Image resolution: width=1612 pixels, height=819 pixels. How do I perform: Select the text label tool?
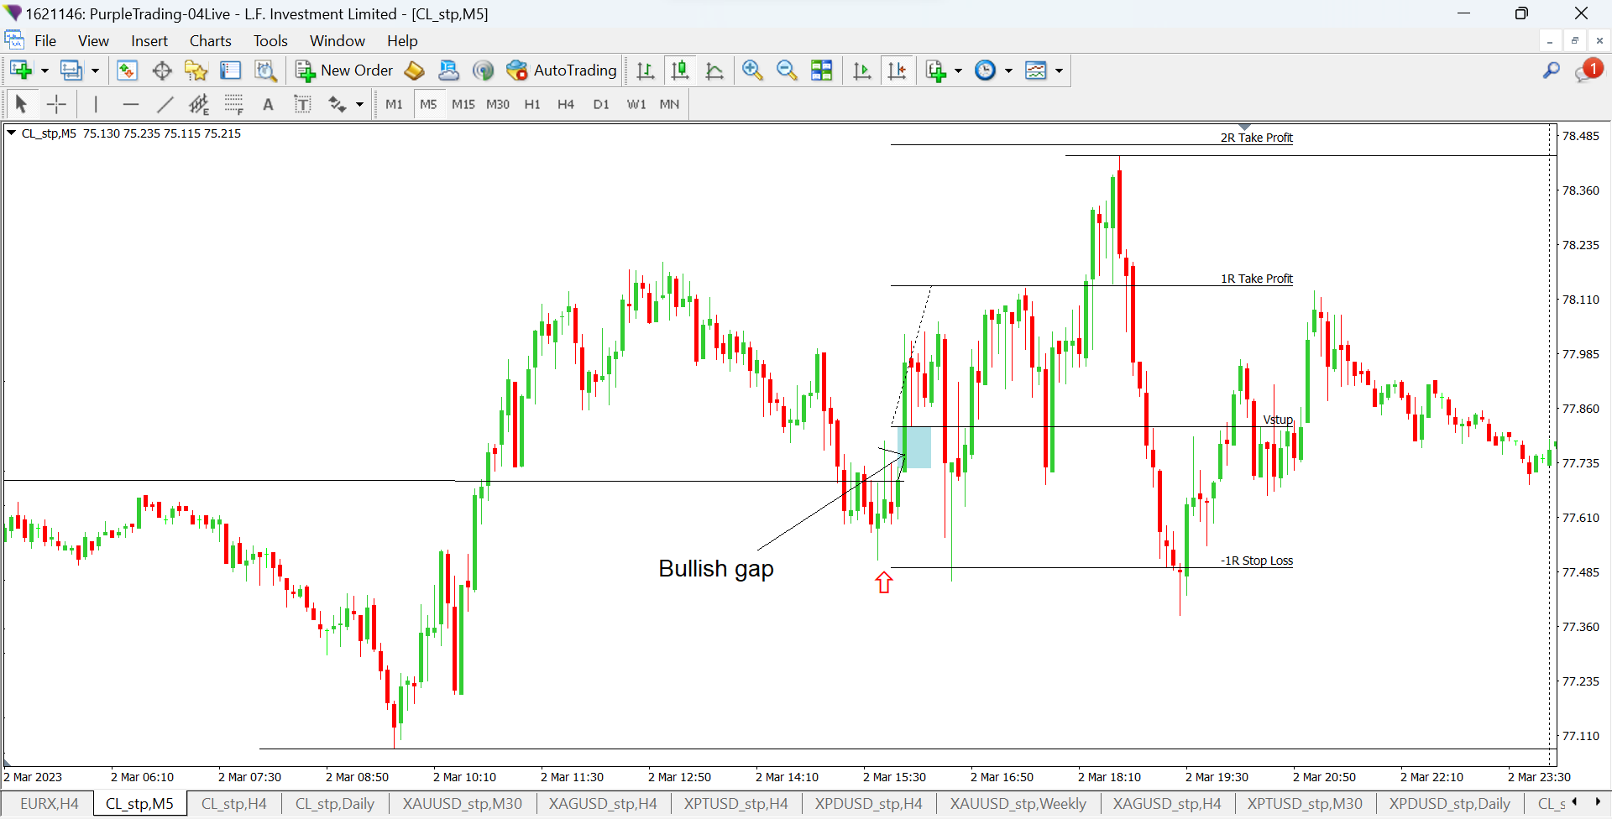[302, 104]
